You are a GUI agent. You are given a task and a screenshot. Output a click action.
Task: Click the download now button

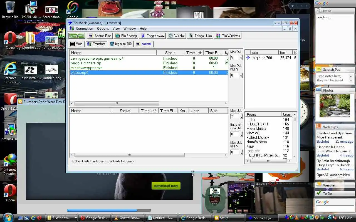tap(166, 186)
